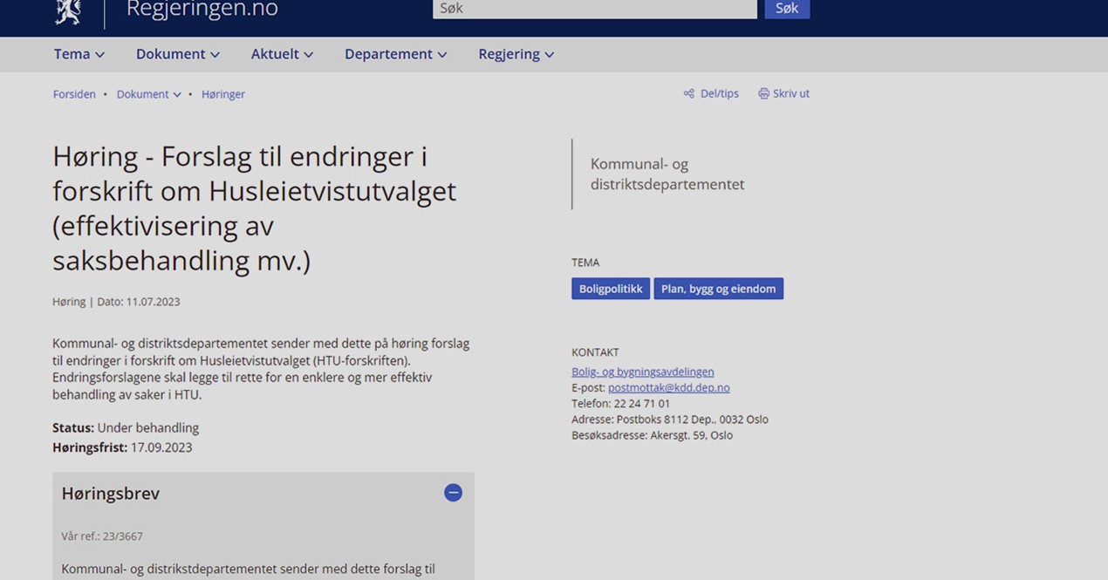Collapse the Høringsbrev section minus icon
This screenshot has height=580, width=1108.
point(453,492)
